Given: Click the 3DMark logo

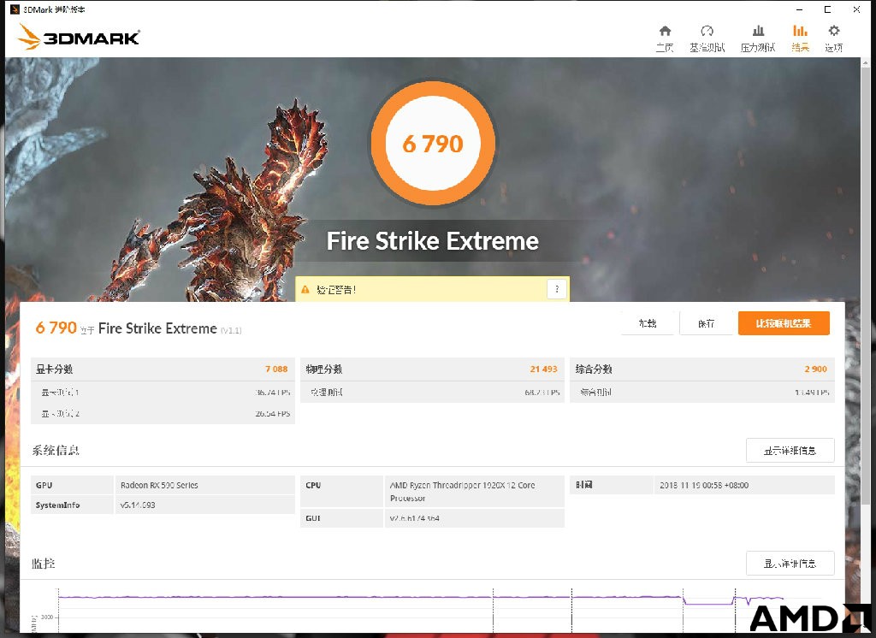Looking at the screenshot, I should point(79,37).
